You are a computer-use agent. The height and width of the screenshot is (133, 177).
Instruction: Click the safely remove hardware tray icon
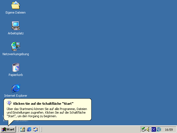coord(144,129)
